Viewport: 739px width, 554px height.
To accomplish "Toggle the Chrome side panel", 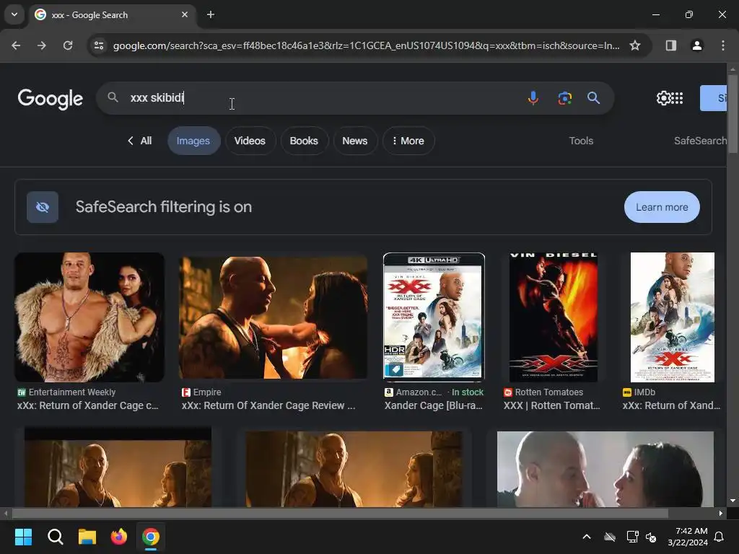I will (670, 45).
